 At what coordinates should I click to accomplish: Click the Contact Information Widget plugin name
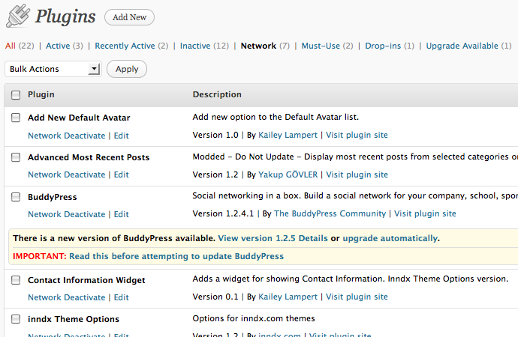click(x=86, y=280)
